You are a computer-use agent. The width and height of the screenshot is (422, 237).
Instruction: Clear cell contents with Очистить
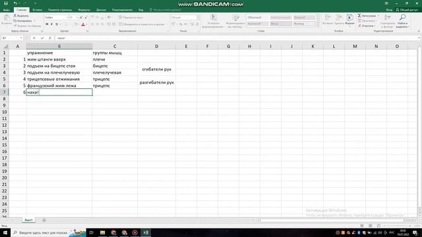point(367,26)
